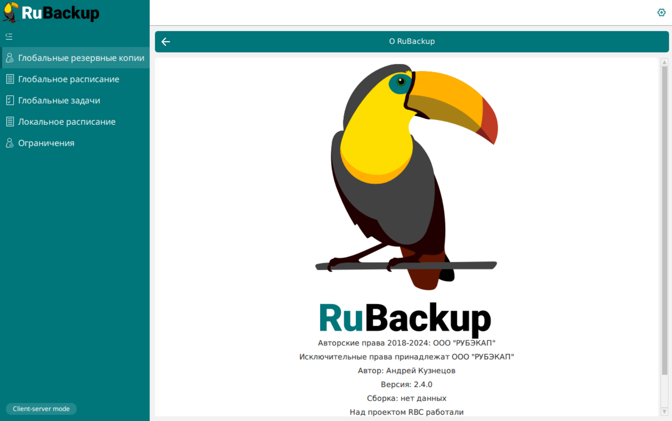Open settings via the gear icon
The height and width of the screenshot is (421, 672).
click(661, 12)
